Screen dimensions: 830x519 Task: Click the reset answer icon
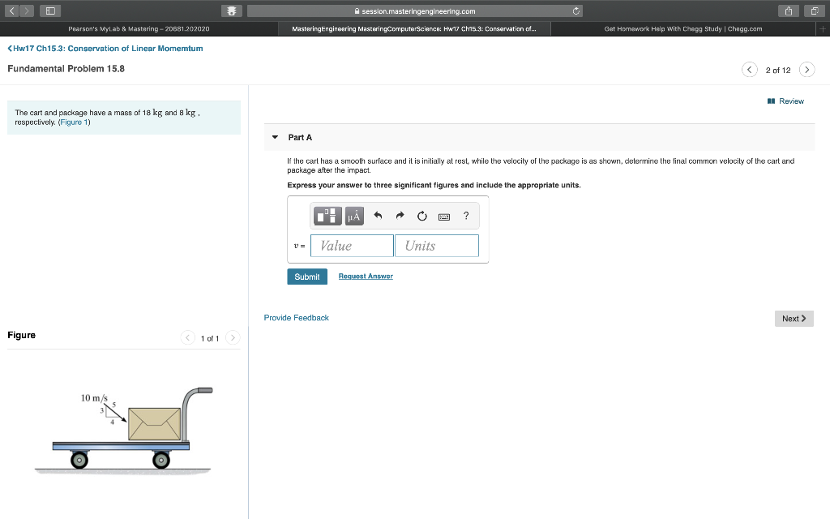(x=421, y=216)
